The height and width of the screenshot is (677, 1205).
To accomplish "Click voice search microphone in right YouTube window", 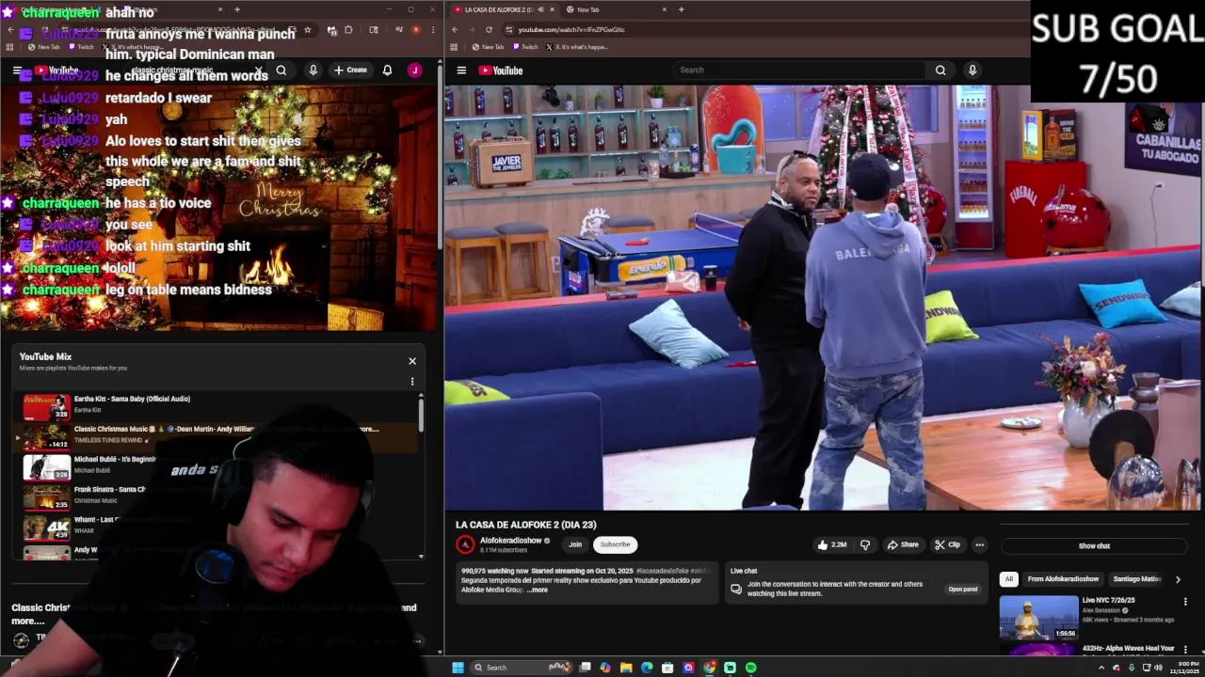I will (972, 70).
